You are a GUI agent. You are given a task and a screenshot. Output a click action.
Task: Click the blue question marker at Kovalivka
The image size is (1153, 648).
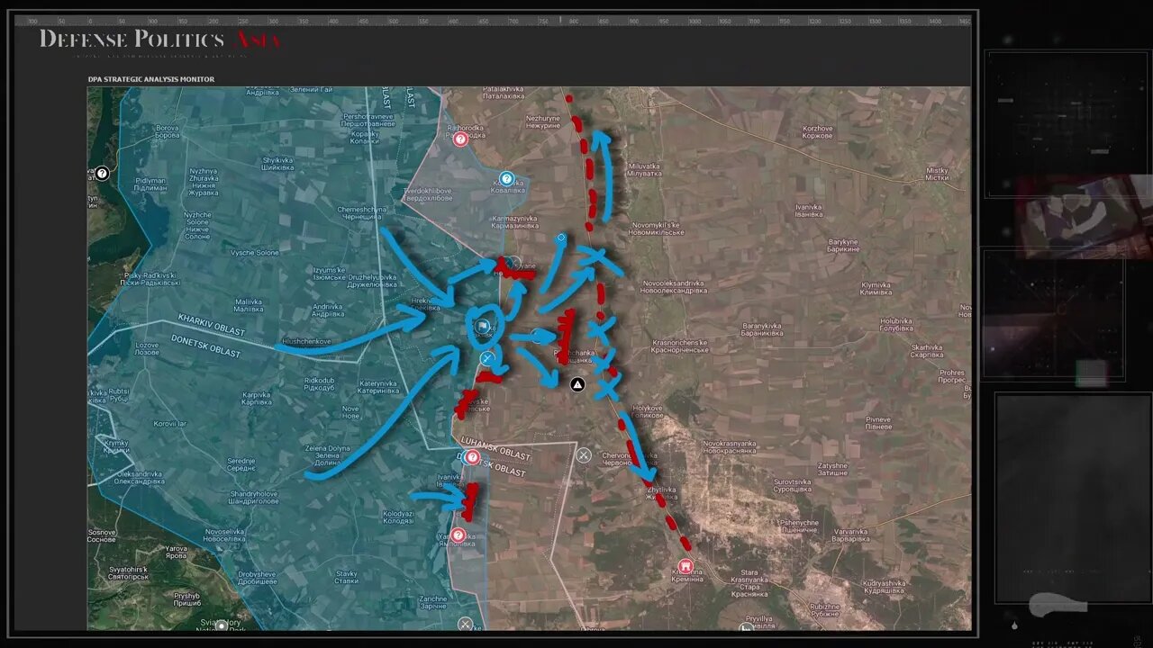506,179
